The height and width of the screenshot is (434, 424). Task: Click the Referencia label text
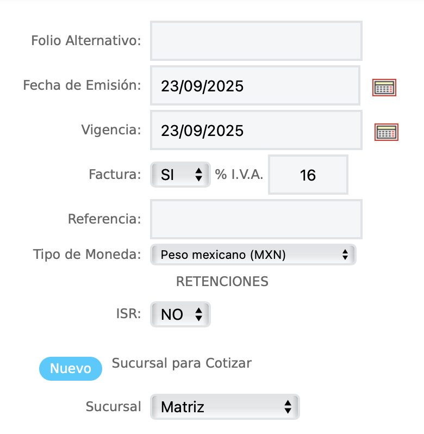point(104,219)
